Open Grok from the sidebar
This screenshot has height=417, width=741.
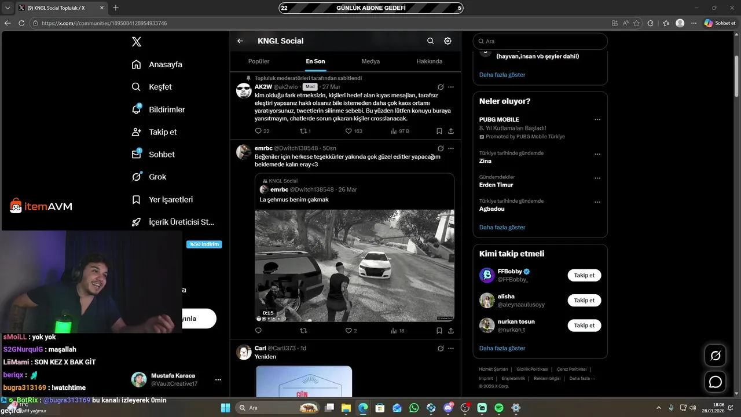[x=149, y=177]
